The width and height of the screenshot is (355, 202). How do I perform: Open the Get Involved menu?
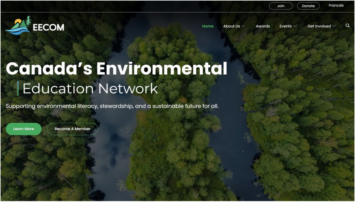[319, 26]
